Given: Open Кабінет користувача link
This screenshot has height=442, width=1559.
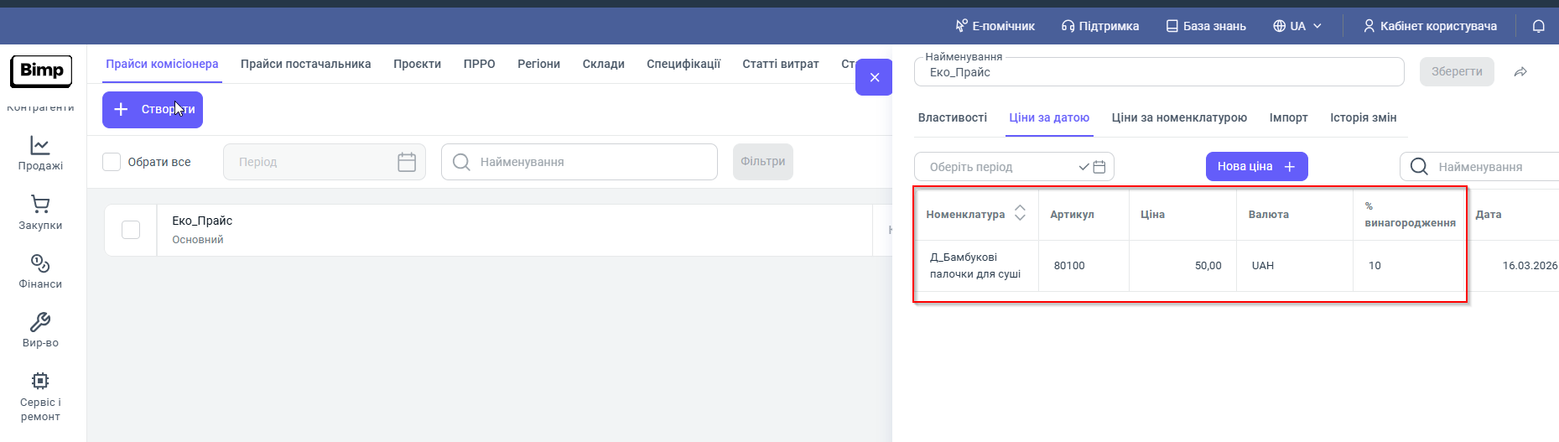Looking at the screenshot, I should (1429, 26).
